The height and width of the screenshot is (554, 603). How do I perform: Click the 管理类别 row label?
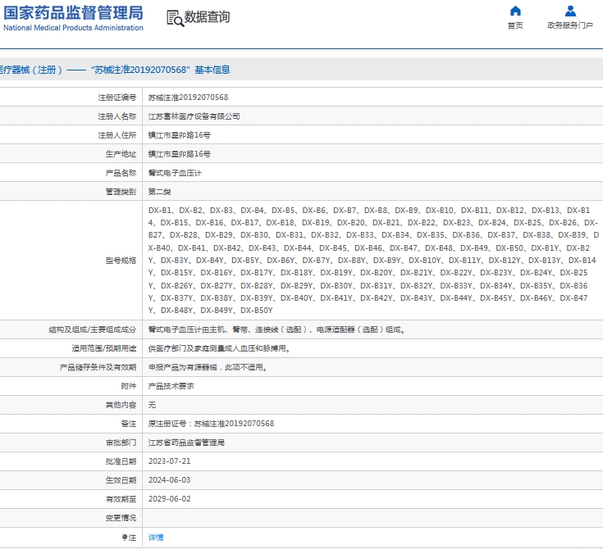121,192
